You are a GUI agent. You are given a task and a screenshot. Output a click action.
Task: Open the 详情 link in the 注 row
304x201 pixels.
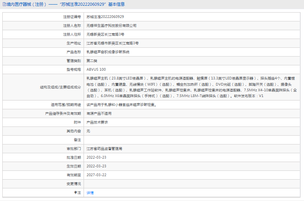pos(90,193)
